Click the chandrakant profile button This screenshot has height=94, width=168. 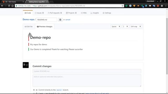tap(150, 1)
